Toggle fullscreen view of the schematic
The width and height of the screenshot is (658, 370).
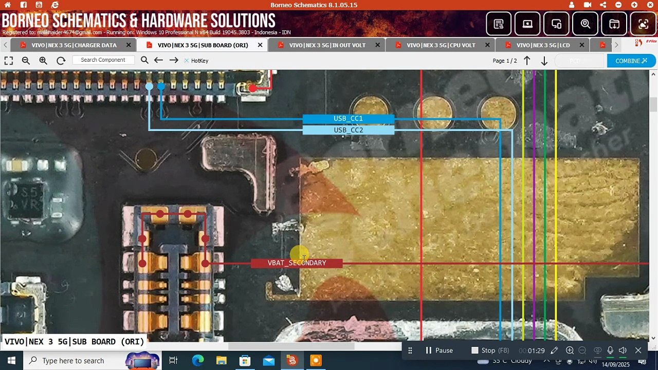click(x=9, y=61)
